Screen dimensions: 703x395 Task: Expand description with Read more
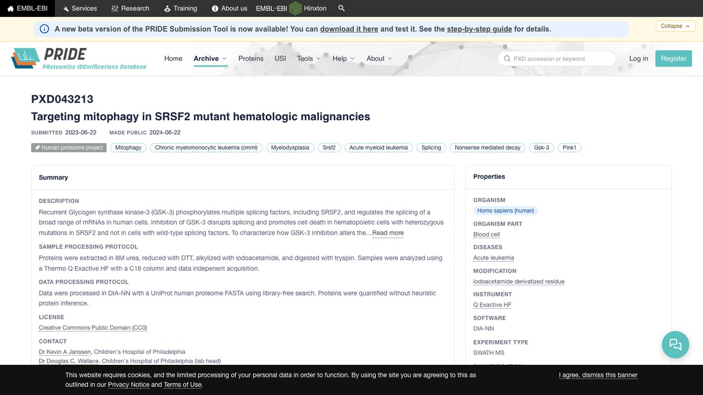(388, 233)
